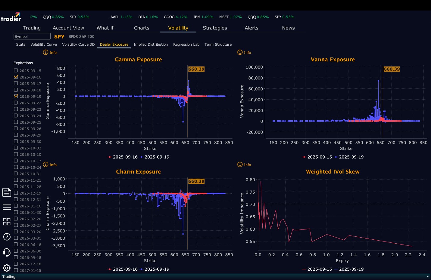Open the Volatility Curve 3D view

(78, 45)
